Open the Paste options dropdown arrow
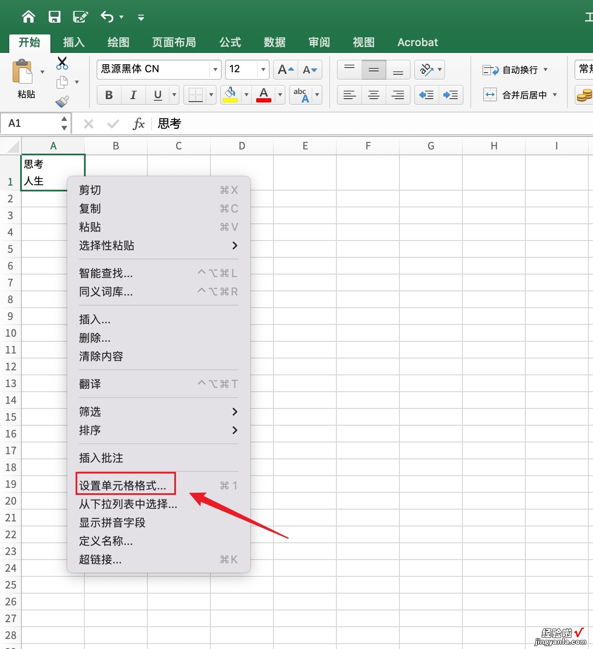593x649 pixels. (x=42, y=72)
